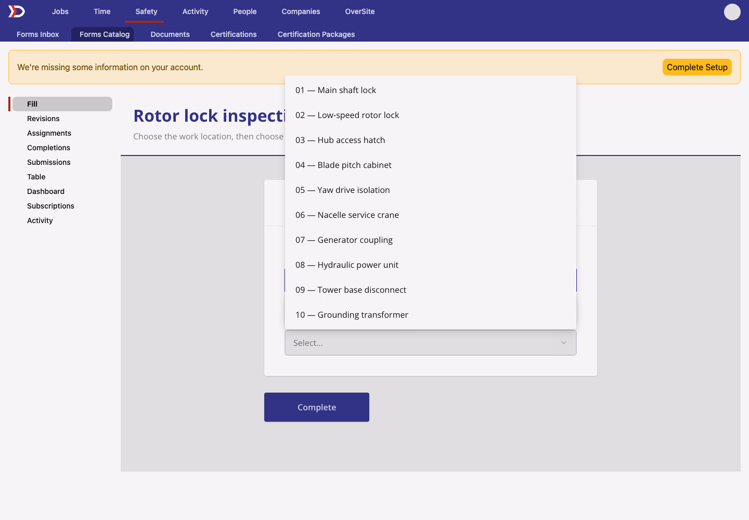Open the user avatar menu

tap(732, 11)
